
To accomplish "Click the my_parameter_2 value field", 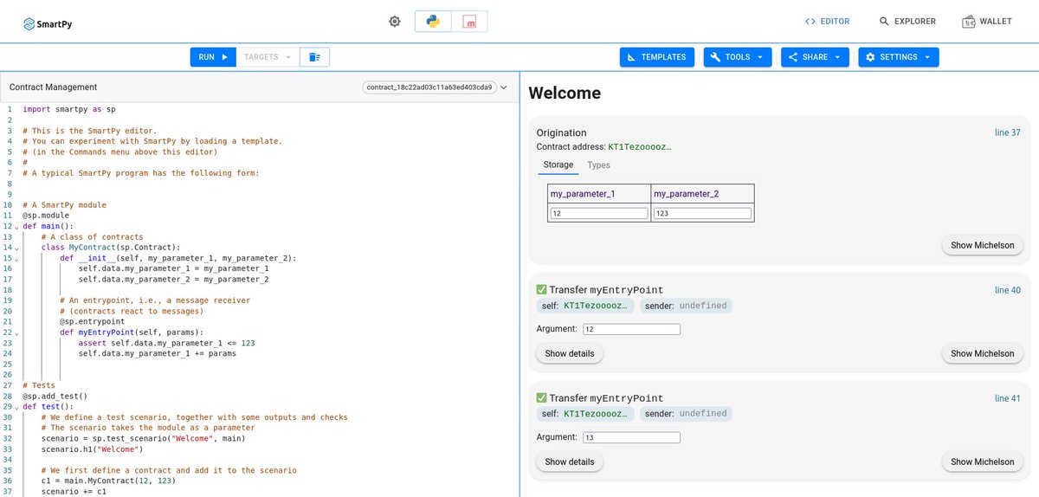I will [702, 213].
